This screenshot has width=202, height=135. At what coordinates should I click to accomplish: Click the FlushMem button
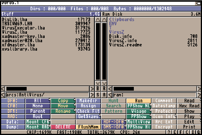pos(88,127)
